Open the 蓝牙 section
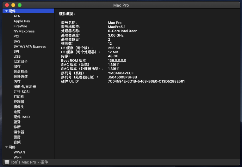Screen dimensions: 242x167 17,122
